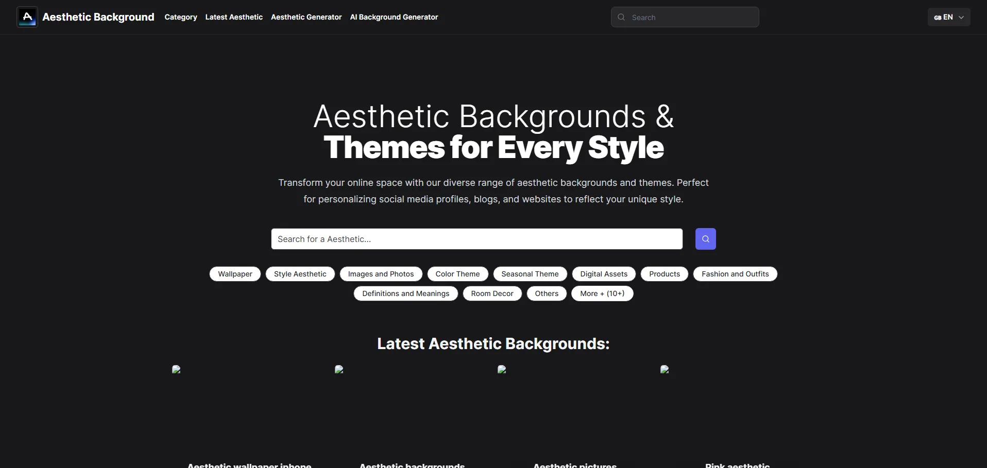This screenshot has height=468, width=987.
Task: Select the Style Aesthetic tag
Action: tap(300, 274)
